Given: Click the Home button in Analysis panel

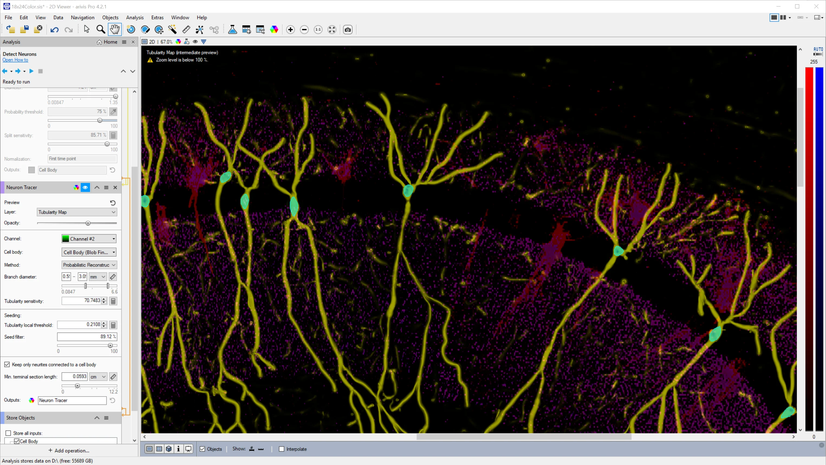Looking at the screenshot, I should (x=107, y=42).
